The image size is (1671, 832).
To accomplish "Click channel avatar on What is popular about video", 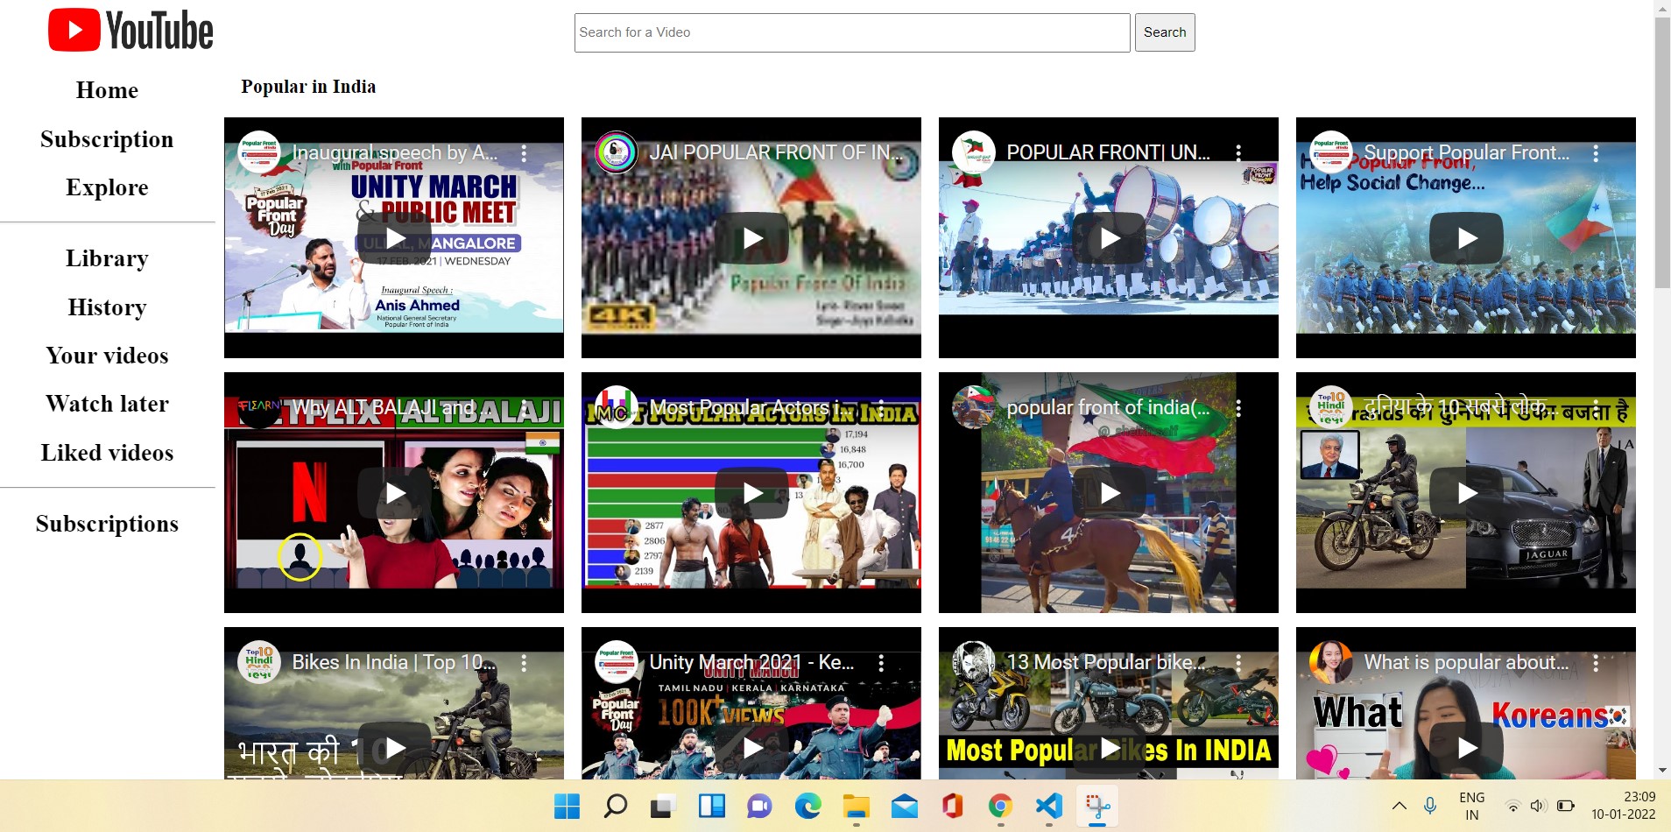I will coord(1331,662).
